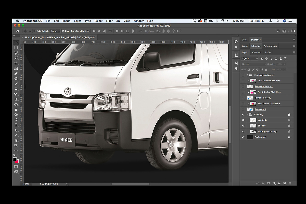The height and width of the screenshot is (204, 306).
Task: Click the foreground color swatch
Action: tap(15, 159)
